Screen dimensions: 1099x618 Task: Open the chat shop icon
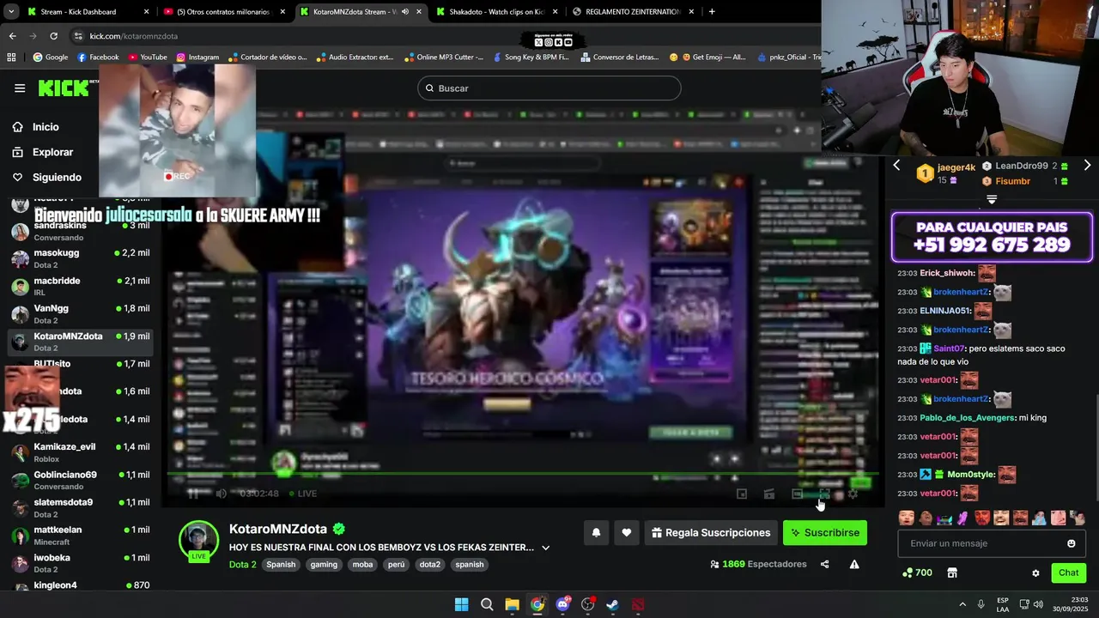coord(952,573)
